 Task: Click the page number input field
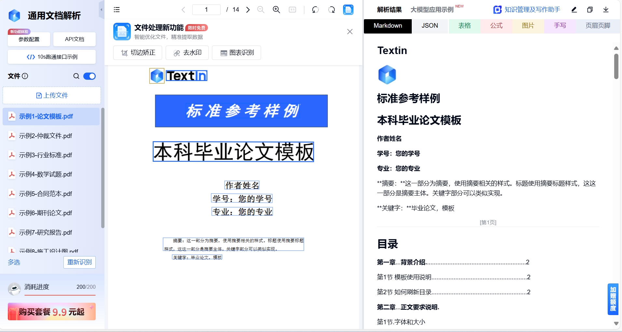point(206,9)
